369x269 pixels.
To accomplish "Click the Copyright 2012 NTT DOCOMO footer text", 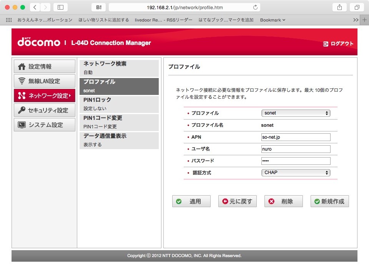I will tap(184, 256).
